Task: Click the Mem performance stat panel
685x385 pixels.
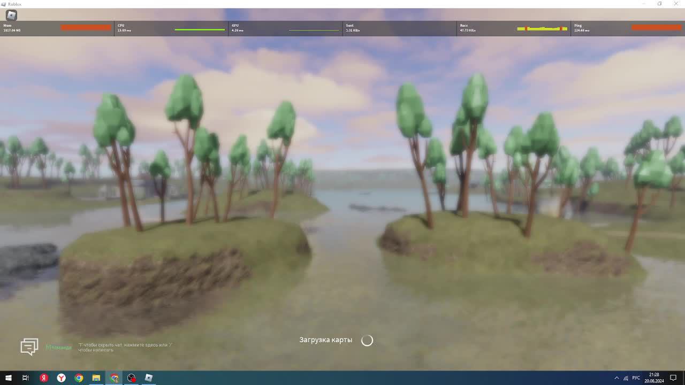Action: (x=57, y=28)
